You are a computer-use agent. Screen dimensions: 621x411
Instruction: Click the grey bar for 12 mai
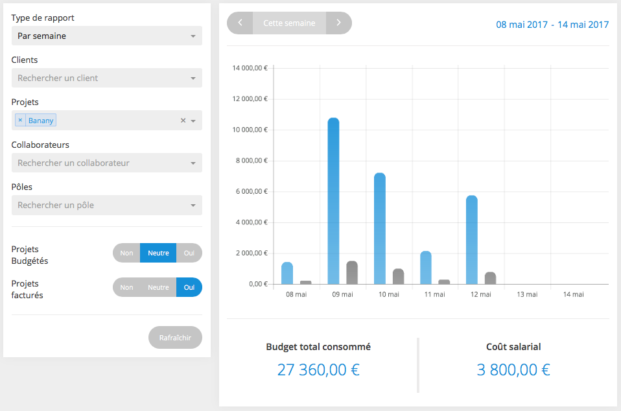(490, 278)
